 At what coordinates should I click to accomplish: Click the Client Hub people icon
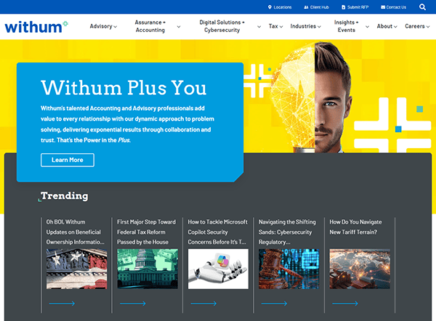pos(306,7)
